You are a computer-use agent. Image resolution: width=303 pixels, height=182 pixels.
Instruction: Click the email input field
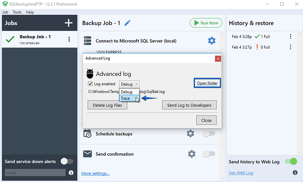[35, 172]
